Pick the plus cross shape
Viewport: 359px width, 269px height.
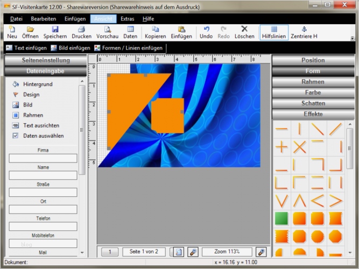click(x=281, y=147)
